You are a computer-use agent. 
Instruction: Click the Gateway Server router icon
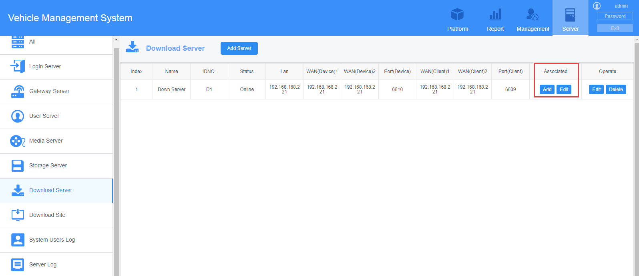tap(18, 91)
